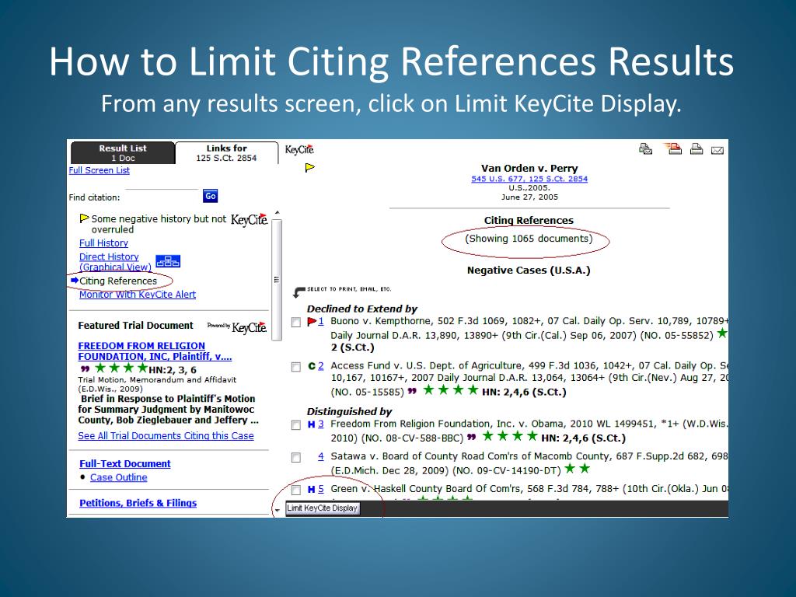
Task: Open result number 5 link
Action: 321,490
